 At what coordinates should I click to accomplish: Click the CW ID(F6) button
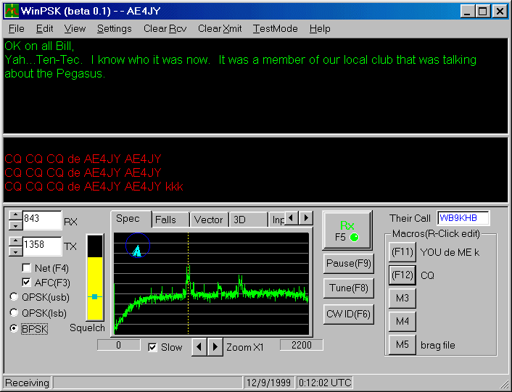click(348, 314)
